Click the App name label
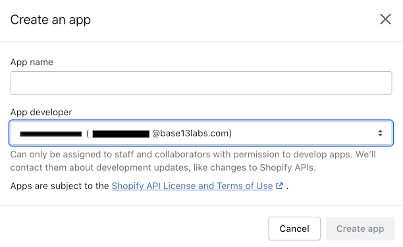This screenshot has width=403, height=247. [x=32, y=62]
